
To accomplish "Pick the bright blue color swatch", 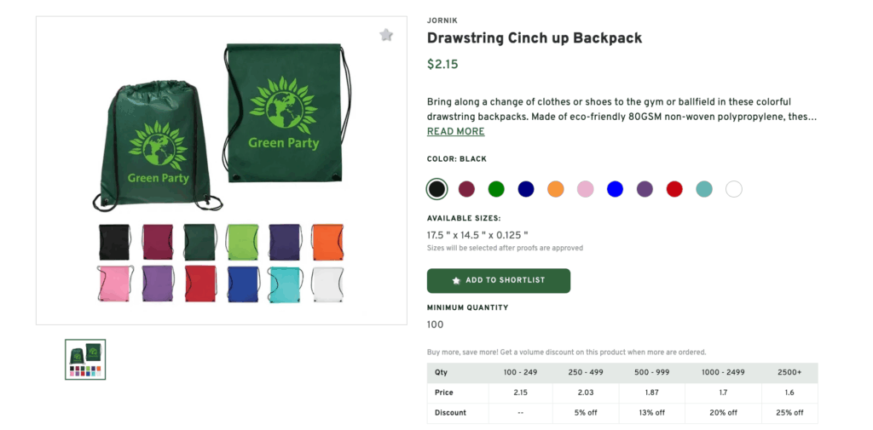I will (x=615, y=189).
